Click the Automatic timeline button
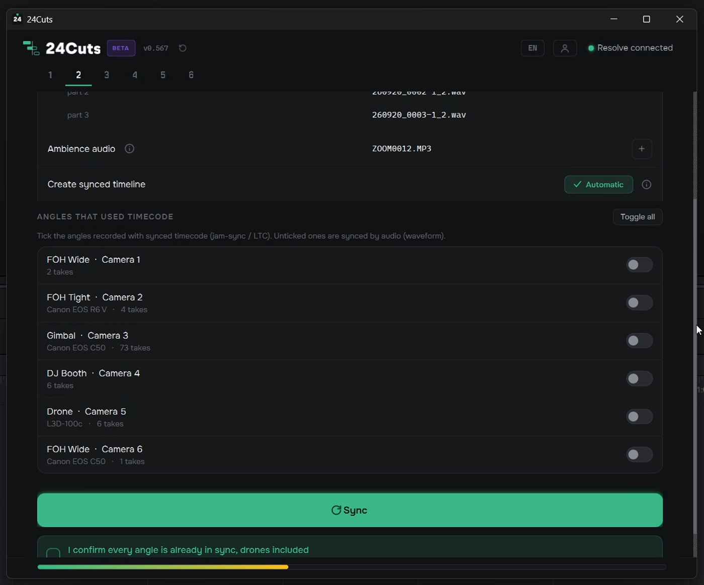Image resolution: width=704 pixels, height=585 pixels. point(598,184)
